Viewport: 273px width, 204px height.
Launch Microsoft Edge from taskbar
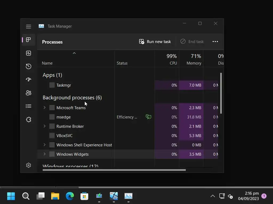[70, 196]
